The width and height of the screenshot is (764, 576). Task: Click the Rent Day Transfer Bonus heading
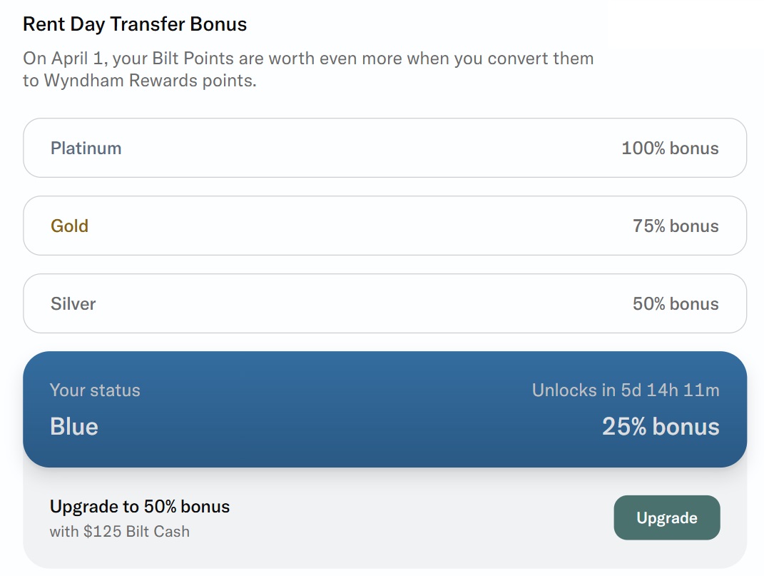tap(135, 24)
